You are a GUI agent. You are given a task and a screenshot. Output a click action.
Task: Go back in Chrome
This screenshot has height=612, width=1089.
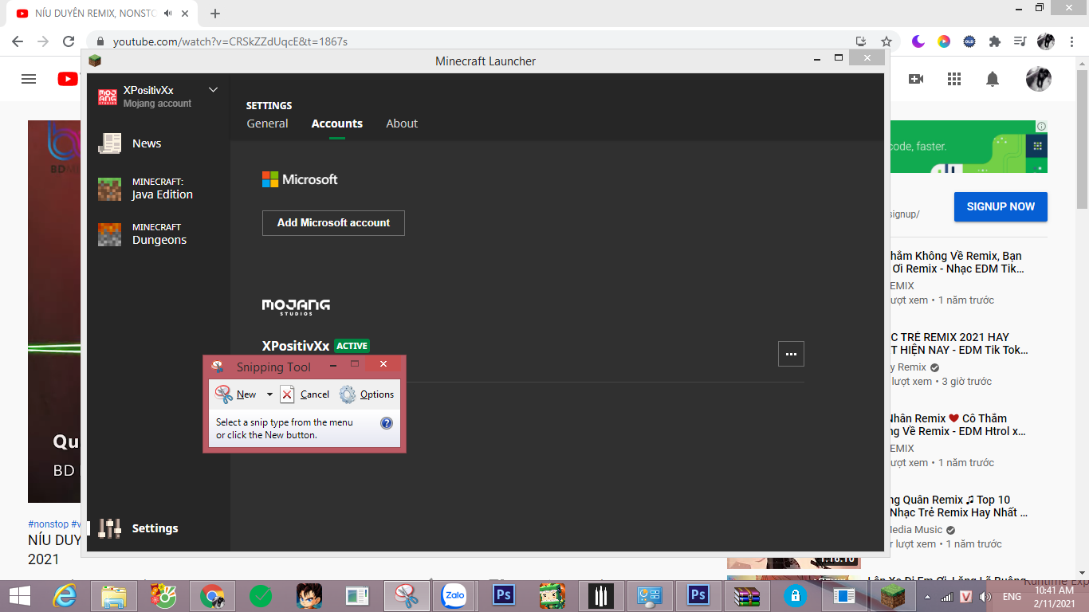tap(18, 41)
